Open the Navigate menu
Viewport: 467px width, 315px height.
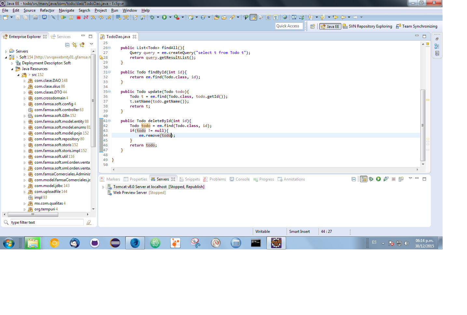(66, 10)
